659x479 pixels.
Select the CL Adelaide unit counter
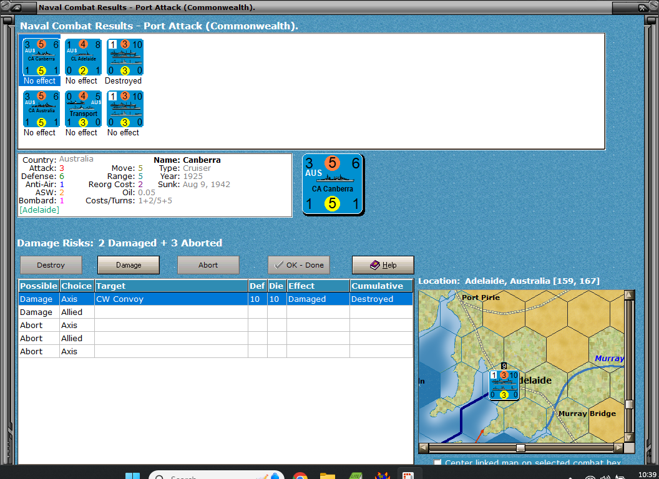click(x=83, y=57)
